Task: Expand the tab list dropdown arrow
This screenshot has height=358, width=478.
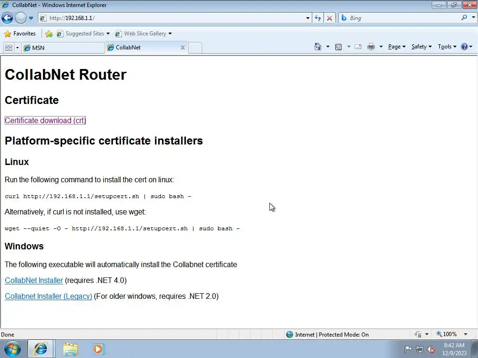Action: (x=17, y=48)
